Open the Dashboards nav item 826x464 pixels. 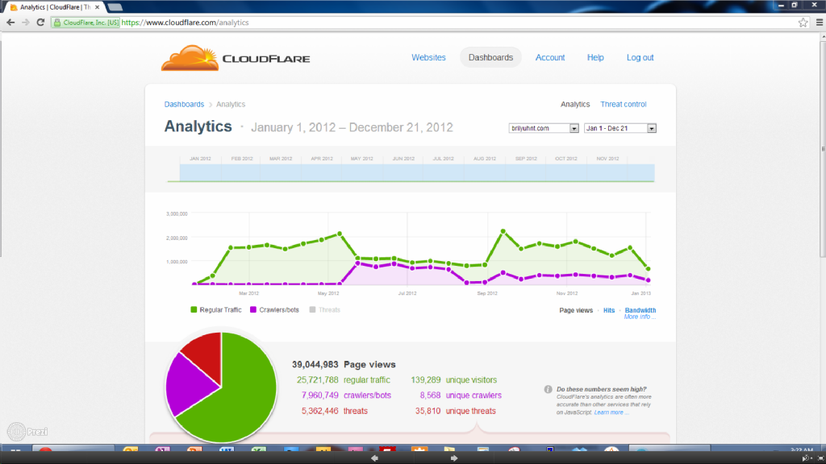[x=490, y=57]
